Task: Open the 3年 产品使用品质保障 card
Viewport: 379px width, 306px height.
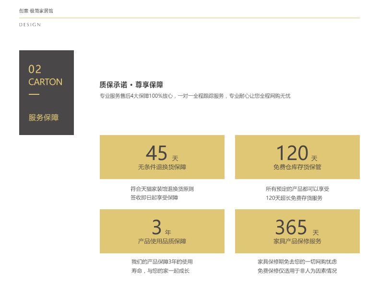Action: tap(162, 231)
